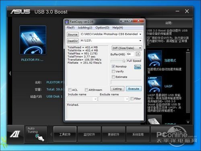Click the "PLEXTOR PX-..." device label
The image size is (201, 151).
pos(32,60)
